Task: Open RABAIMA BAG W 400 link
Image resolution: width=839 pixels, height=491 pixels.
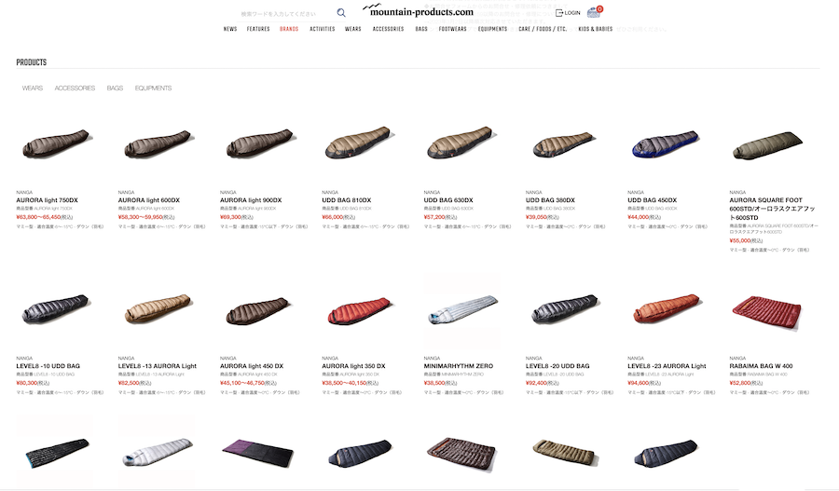Action: tap(761, 366)
